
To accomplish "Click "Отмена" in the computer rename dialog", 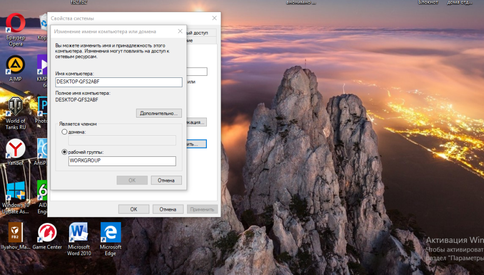I will pos(166,180).
